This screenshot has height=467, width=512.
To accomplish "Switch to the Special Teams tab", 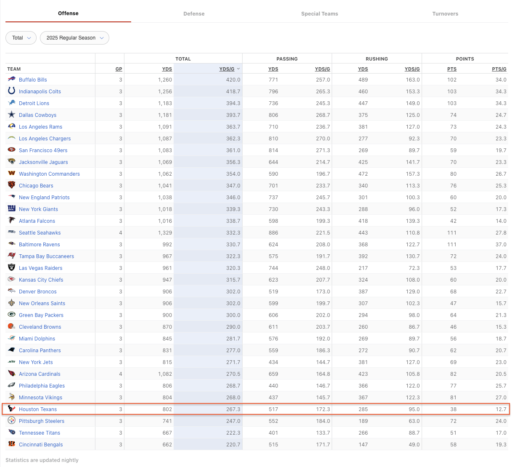I will click(319, 14).
